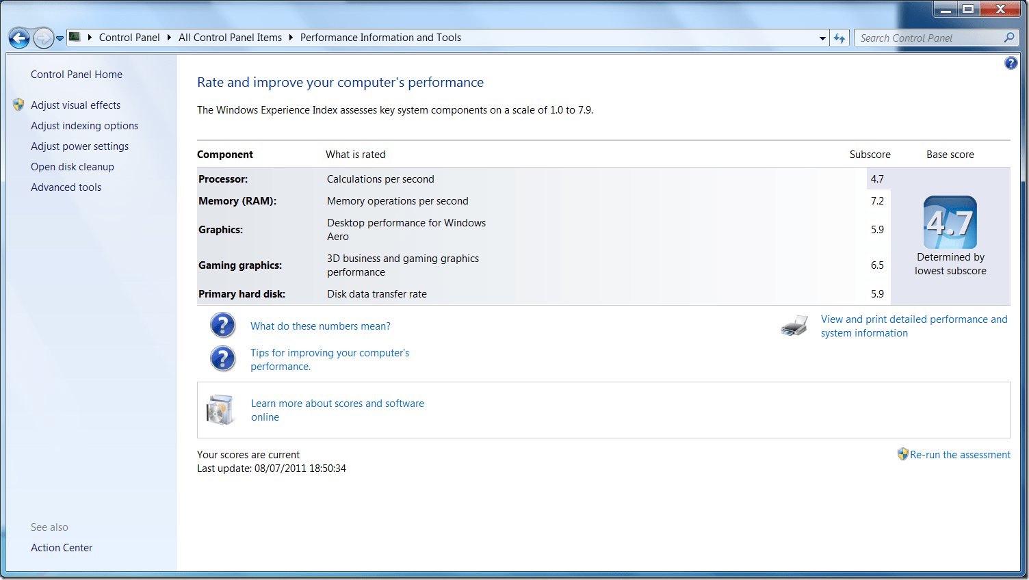Click 'Re-run the assessment' link
The image size is (1029, 580).
click(959, 455)
